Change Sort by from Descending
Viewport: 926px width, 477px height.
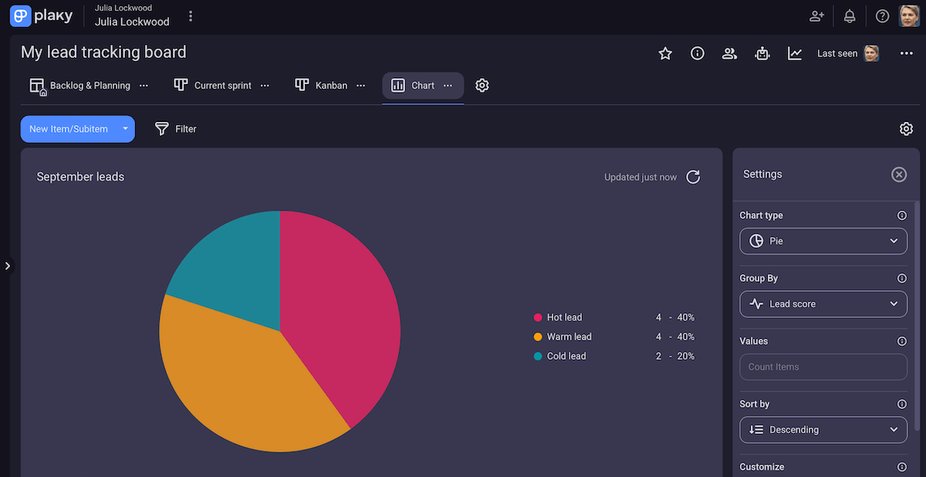coord(823,429)
